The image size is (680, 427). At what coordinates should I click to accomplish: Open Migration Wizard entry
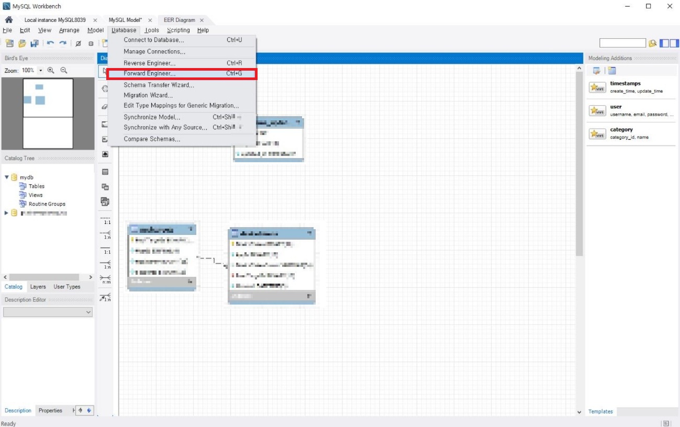pyautogui.click(x=182, y=95)
